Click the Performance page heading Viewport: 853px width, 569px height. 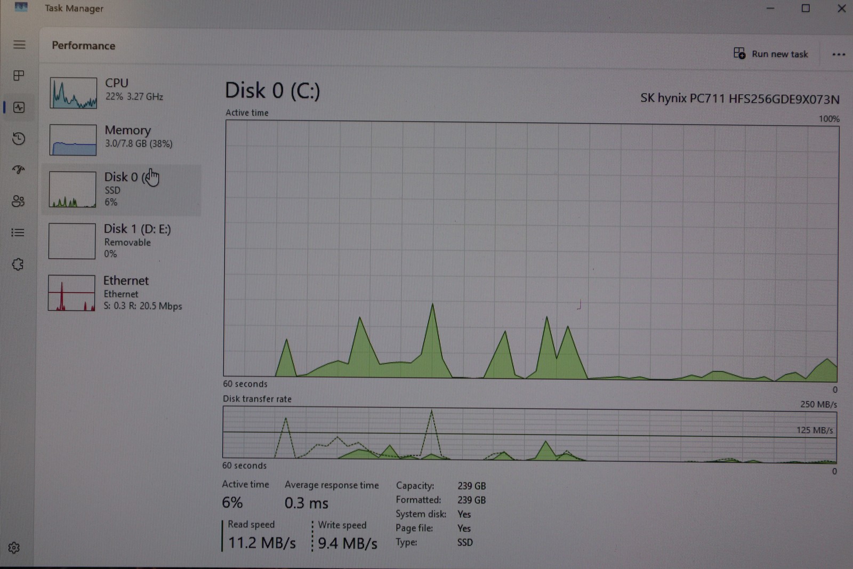[83, 45]
